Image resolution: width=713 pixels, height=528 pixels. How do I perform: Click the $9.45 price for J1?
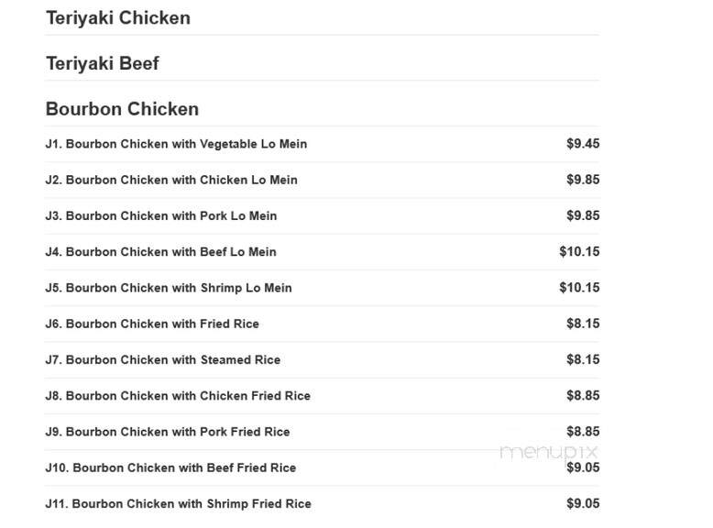click(x=583, y=144)
